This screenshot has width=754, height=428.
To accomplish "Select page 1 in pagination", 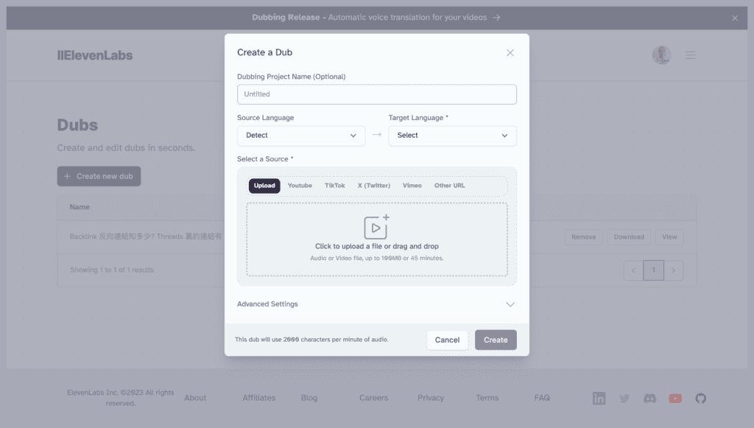I will tap(654, 270).
